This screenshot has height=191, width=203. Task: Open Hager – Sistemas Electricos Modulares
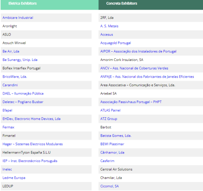(33, 144)
